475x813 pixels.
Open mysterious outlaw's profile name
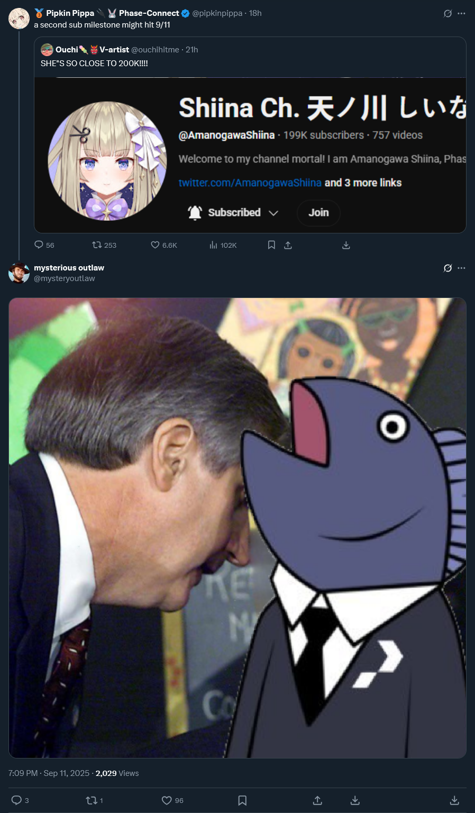(x=69, y=268)
